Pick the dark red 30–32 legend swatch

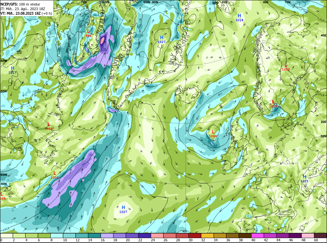coord(195,235)
